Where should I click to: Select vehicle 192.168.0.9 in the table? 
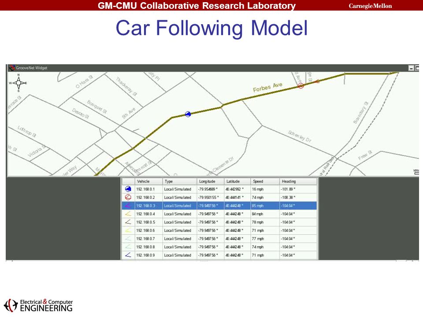click(x=219, y=255)
